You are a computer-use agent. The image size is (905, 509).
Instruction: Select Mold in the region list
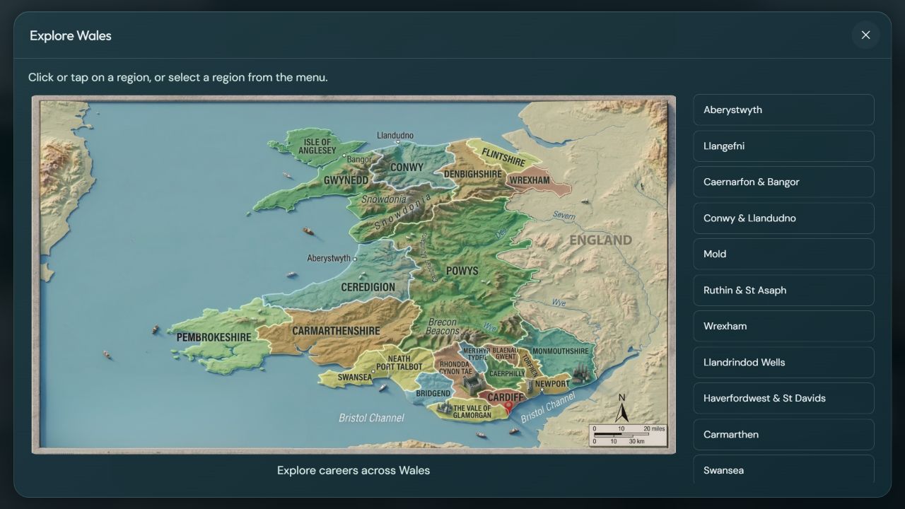[x=783, y=254]
